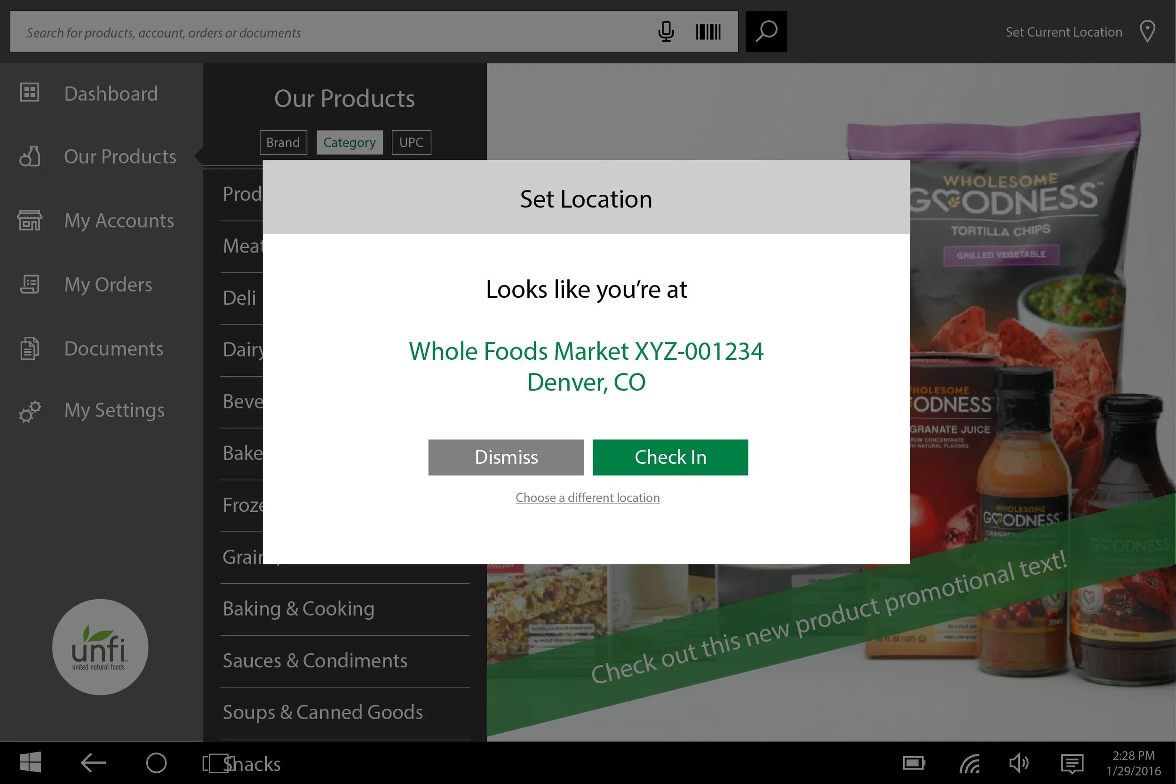Click the Our Products bag icon

[x=29, y=157]
